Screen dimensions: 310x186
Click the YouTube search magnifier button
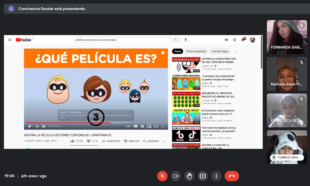[x=176, y=40]
